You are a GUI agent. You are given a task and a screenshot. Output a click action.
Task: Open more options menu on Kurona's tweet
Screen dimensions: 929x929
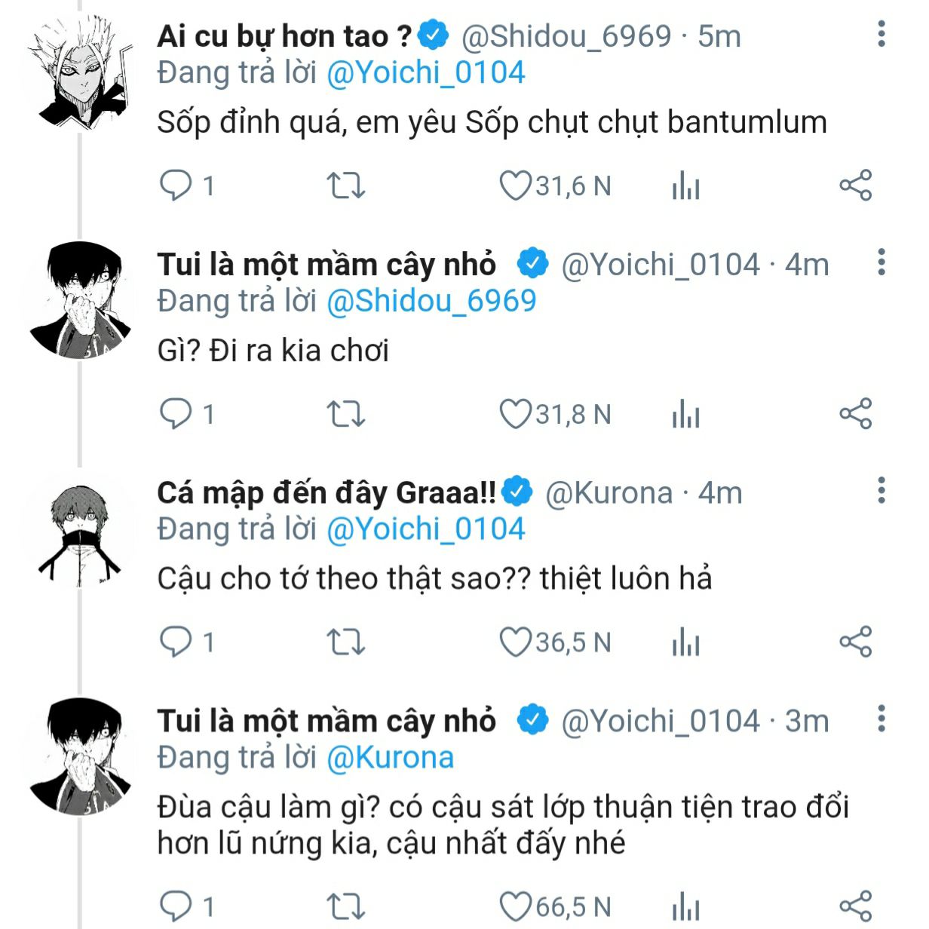pyautogui.click(x=881, y=491)
